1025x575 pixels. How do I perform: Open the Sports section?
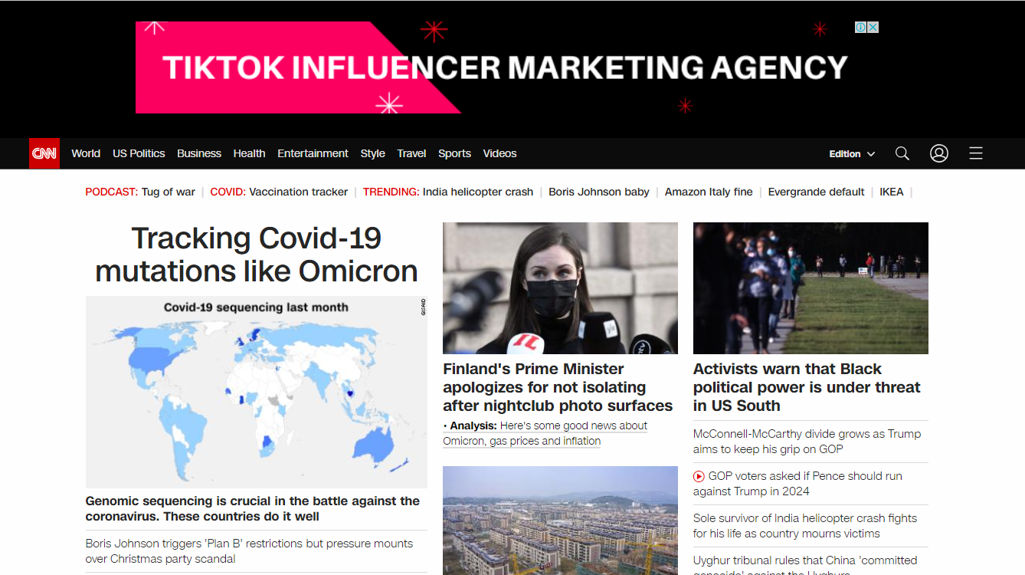coord(454,153)
